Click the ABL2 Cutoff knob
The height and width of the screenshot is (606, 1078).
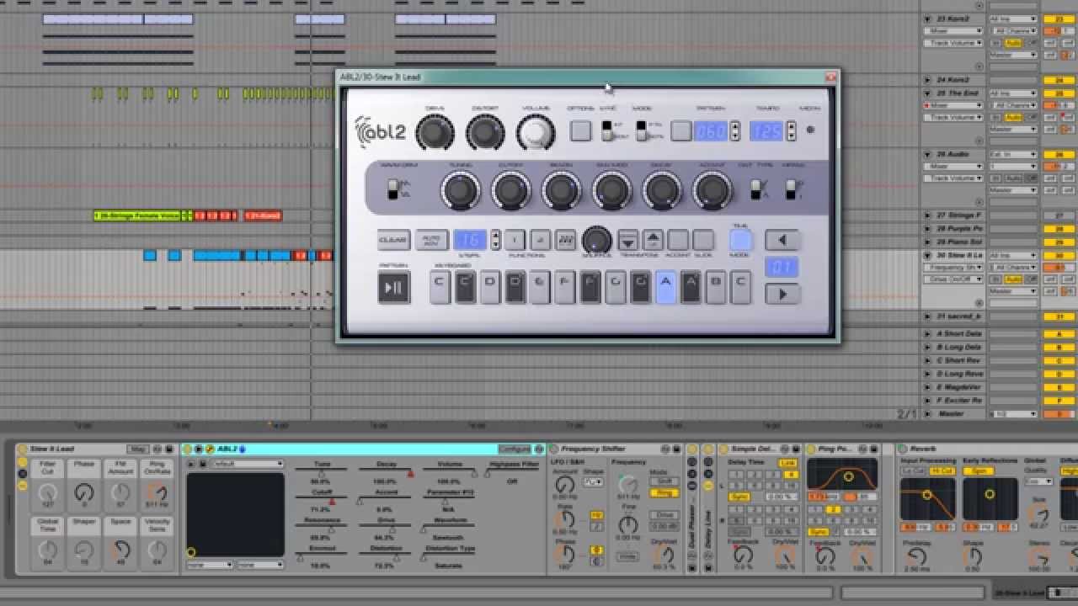(x=511, y=191)
